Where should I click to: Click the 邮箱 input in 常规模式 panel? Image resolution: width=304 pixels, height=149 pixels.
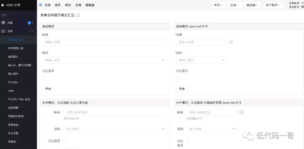click(x=104, y=42)
